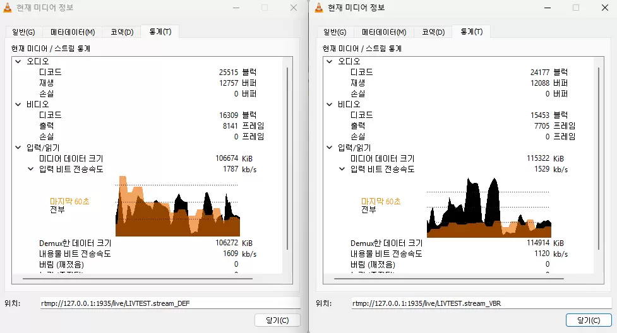Image resolution: width=617 pixels, height=333 pixels.
Task: Click VLC cone icon in right window title bar
Action: (x=319, y=8)
